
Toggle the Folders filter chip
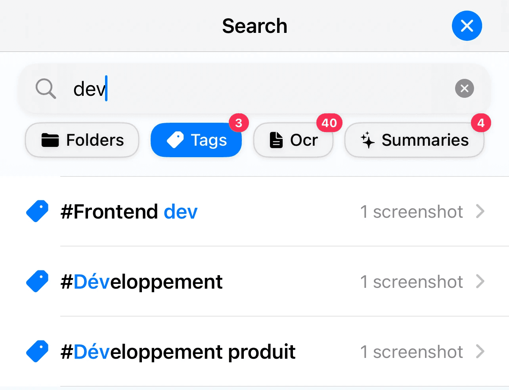click(x=82, y=140)
